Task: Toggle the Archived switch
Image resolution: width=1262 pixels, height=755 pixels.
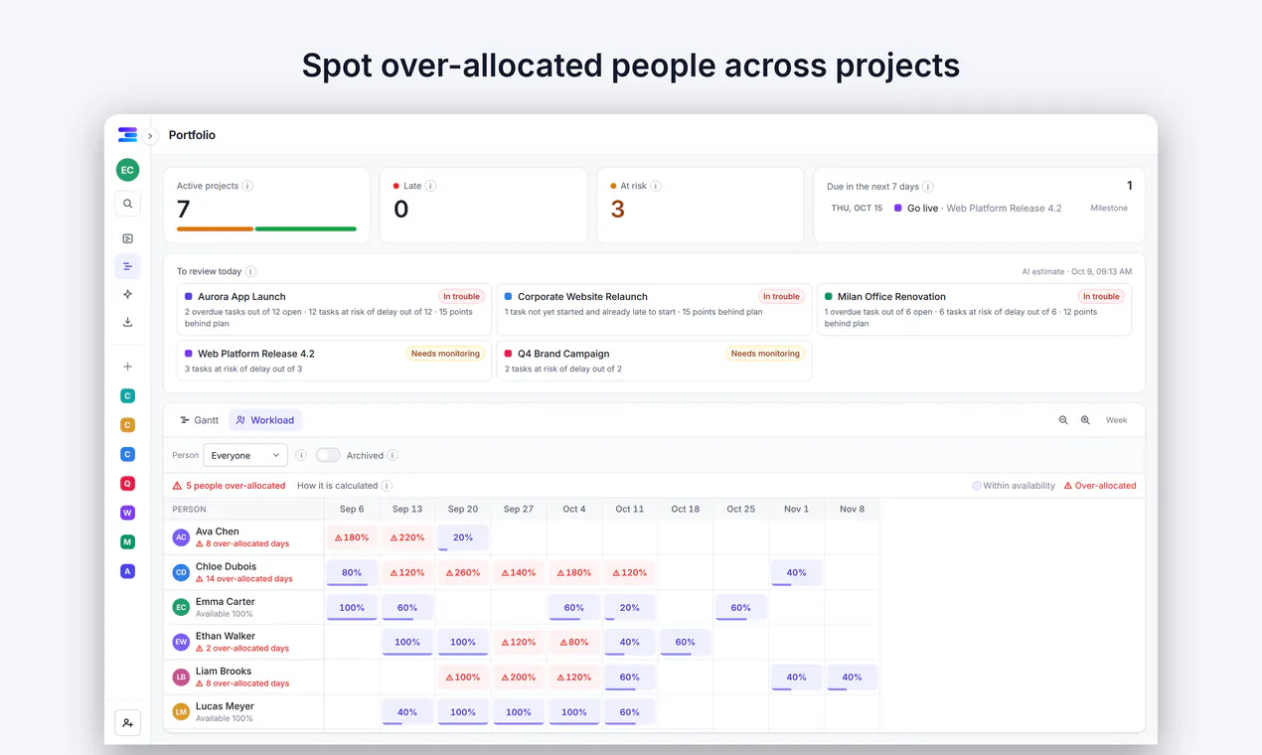Action: pyautogui.click(x=328, y=455)
